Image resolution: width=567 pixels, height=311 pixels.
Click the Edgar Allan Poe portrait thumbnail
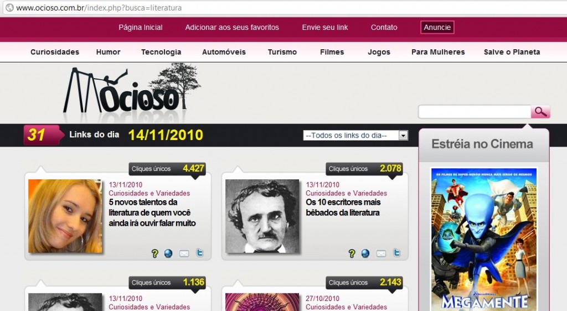tap(262, 216)
